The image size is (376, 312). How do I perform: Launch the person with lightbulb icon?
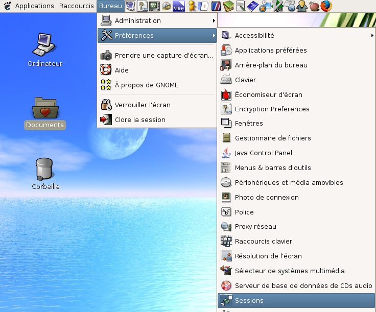[301, 6]
